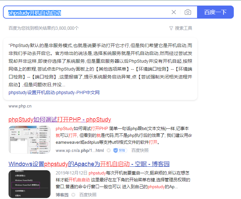Open the phpStudy panel thumbnail image
Image resolution: width=241 pixels, height=199 pixels.
click(x=30, y=140)
